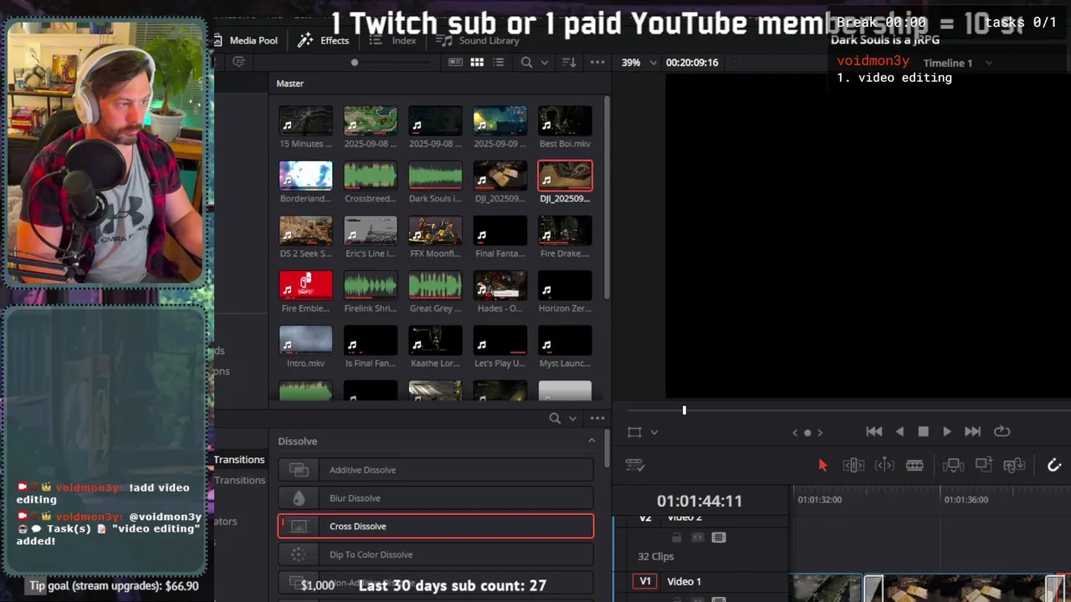Select the Blur Dissolve transition
1071x602 pixels.
436,498
